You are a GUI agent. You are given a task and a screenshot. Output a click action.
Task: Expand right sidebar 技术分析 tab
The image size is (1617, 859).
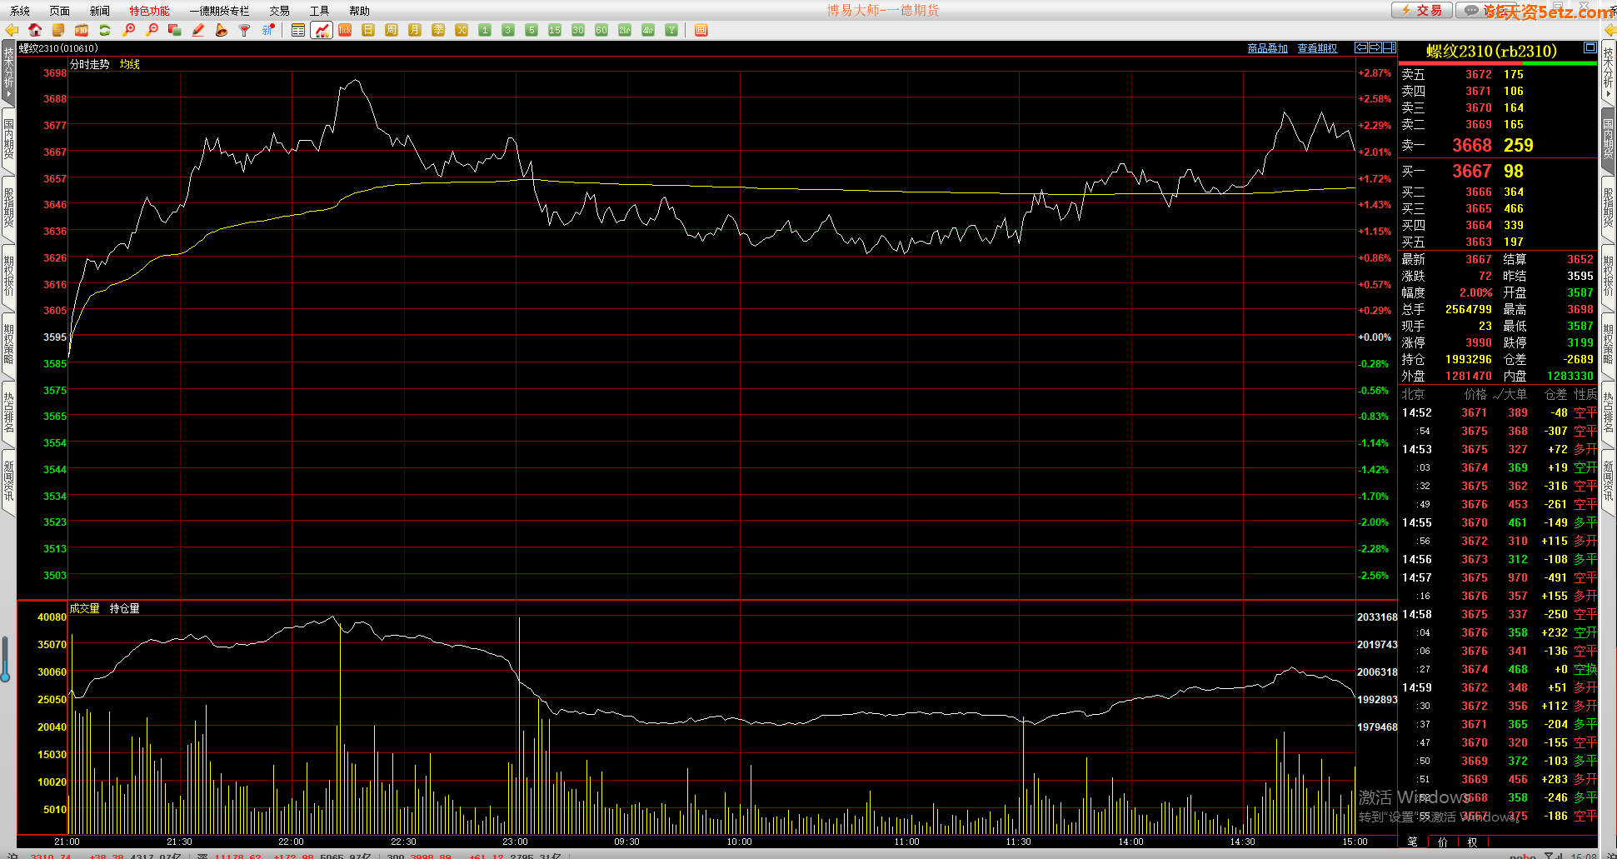click(x=1609, y=72)
